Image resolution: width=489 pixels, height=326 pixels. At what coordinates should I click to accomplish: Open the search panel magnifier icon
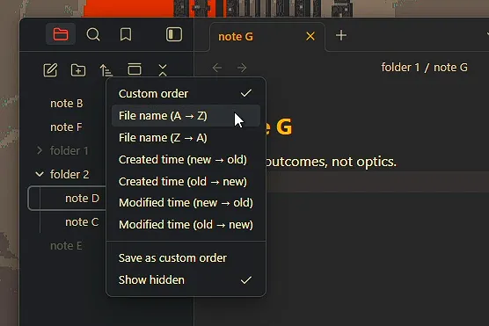93,34
